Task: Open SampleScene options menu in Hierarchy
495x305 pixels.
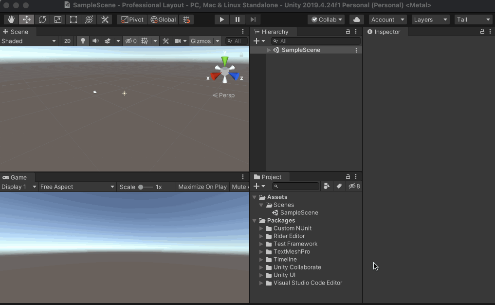Action: 356,50
